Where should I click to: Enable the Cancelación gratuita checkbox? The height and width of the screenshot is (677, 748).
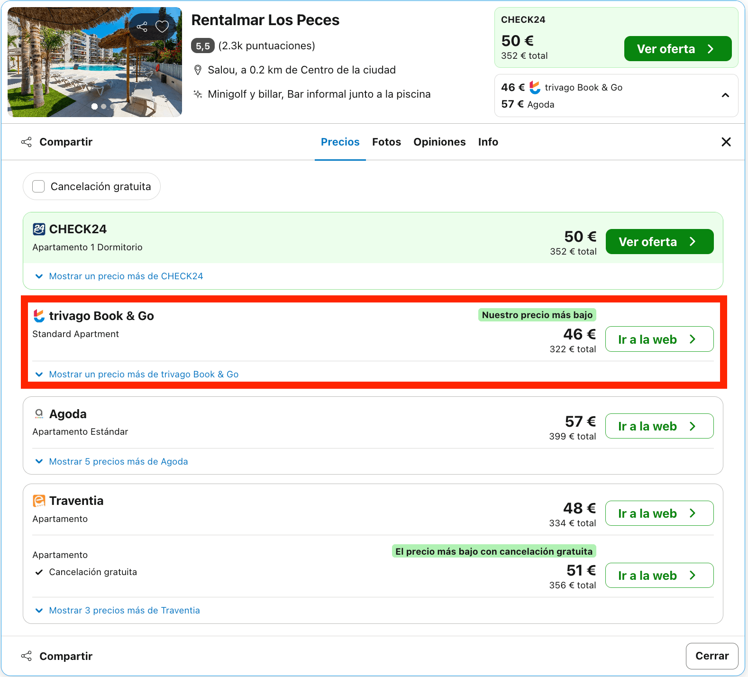(38, 186)
